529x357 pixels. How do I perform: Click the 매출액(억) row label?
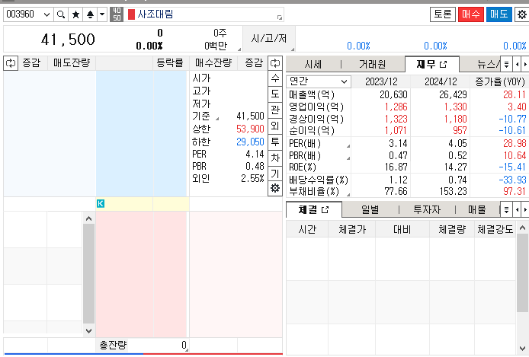pos(312,94)
